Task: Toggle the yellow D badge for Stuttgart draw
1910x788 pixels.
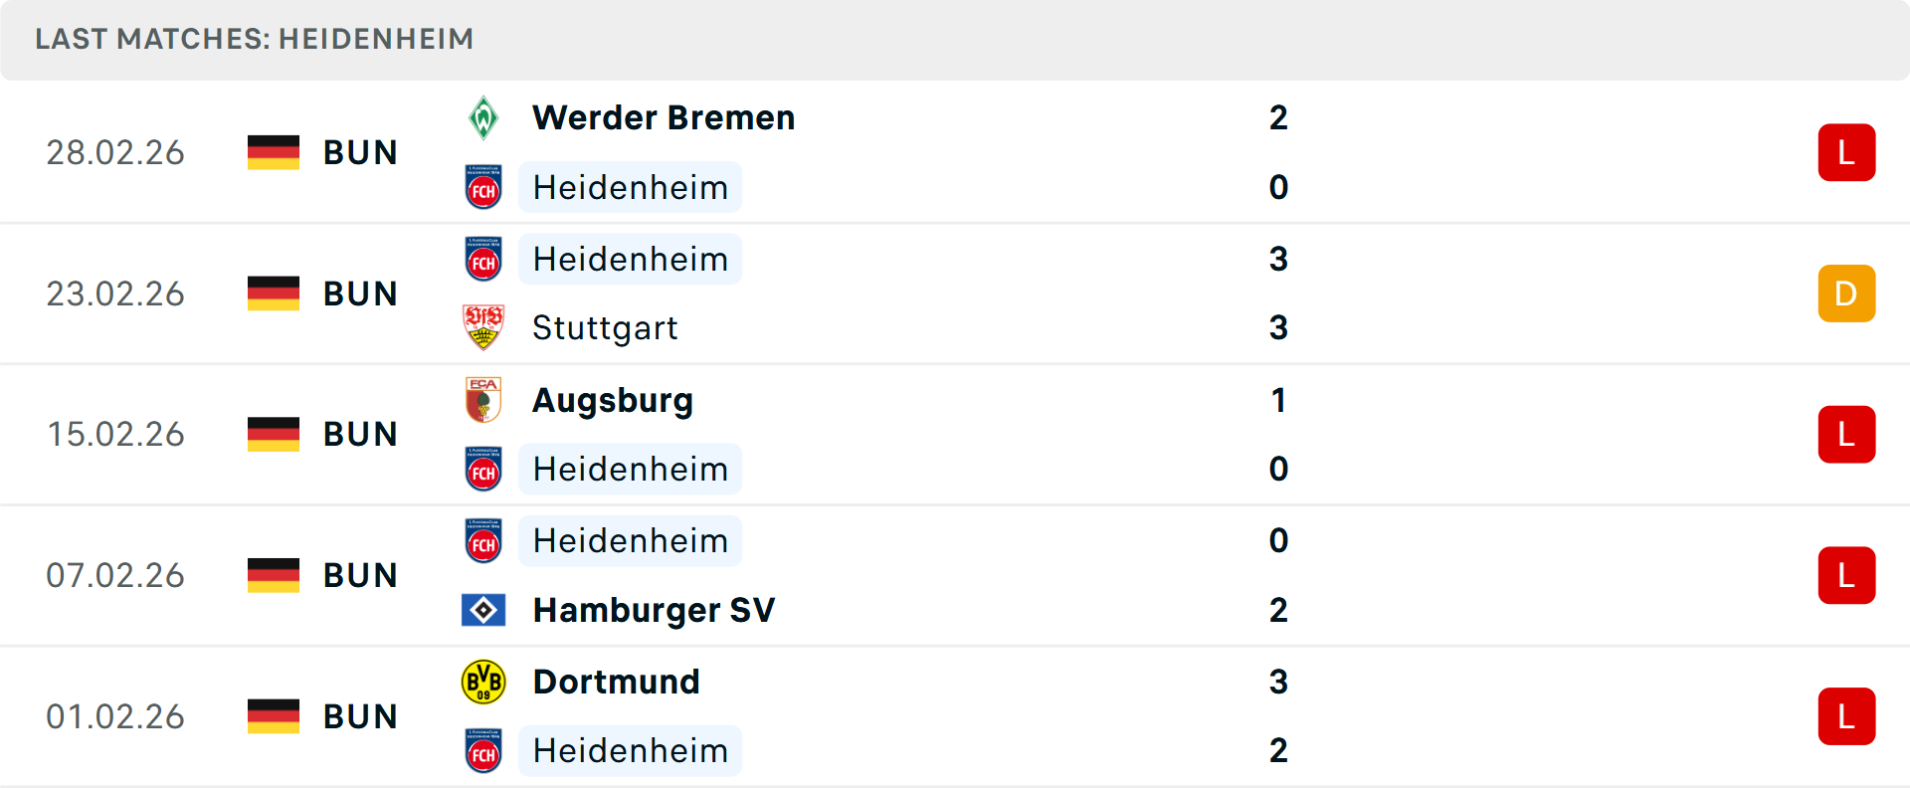Action: tap(1846, 294)
